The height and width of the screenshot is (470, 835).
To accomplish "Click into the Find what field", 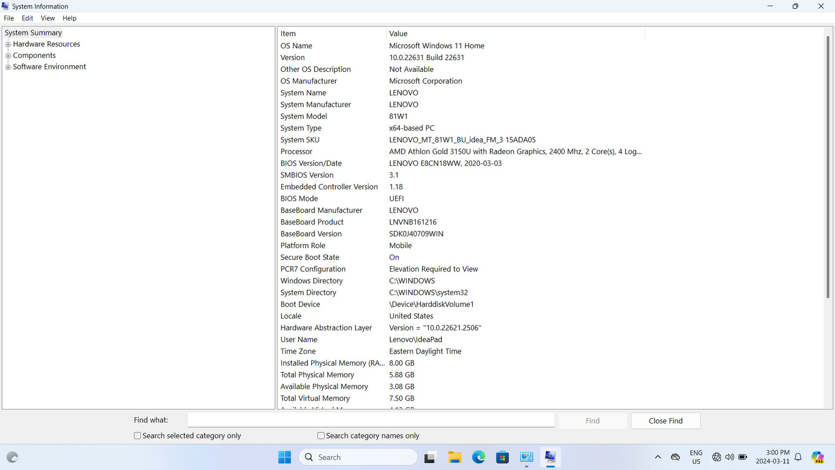I will (371, 420).
